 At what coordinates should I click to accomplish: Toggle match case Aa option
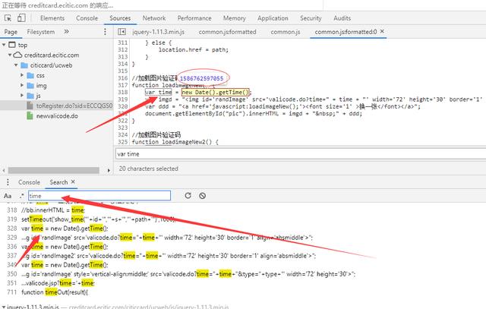[x=8, y=196]
